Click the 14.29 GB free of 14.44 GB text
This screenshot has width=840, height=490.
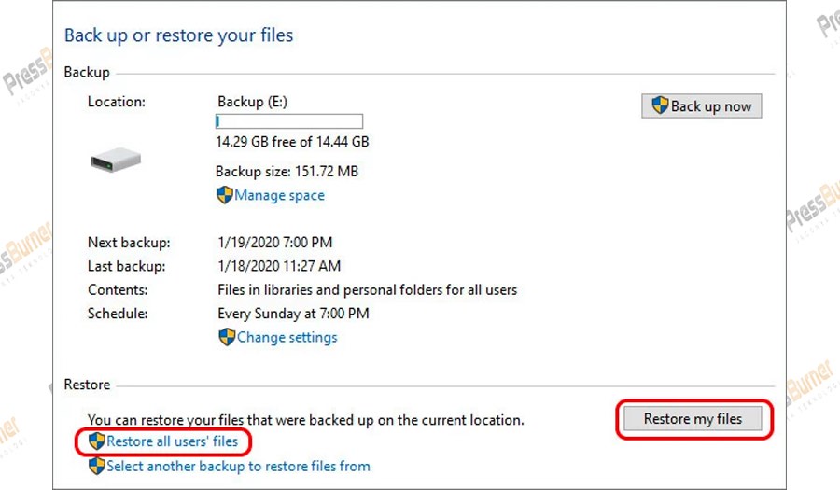pyautogui.click(x=291, y=142)
